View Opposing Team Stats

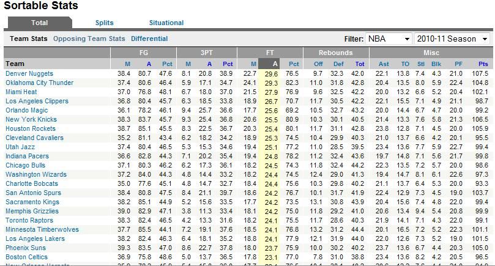pyautogui.click(x=89, y=39)
